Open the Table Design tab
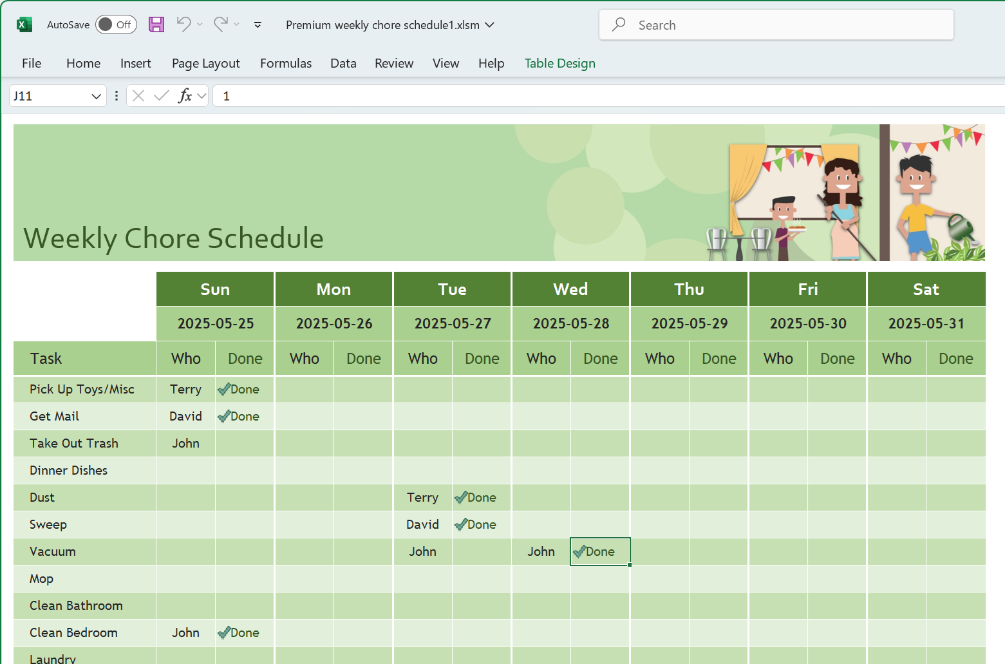The width and height of the screenshot is (1005, 664). (x=559, y=63)
